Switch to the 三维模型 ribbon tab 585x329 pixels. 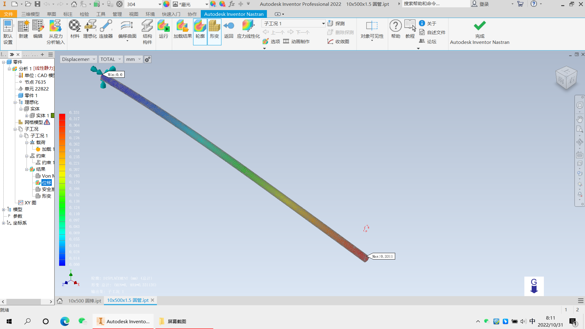pyautogui.click(x=30, y=14)
